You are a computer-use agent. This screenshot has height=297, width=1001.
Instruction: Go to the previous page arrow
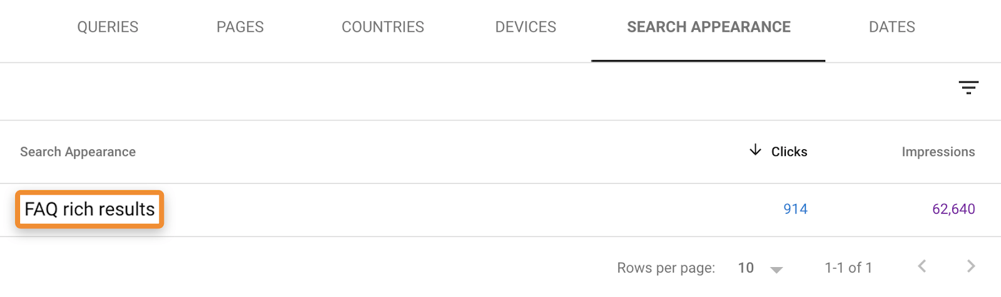(x=922, y=266)
